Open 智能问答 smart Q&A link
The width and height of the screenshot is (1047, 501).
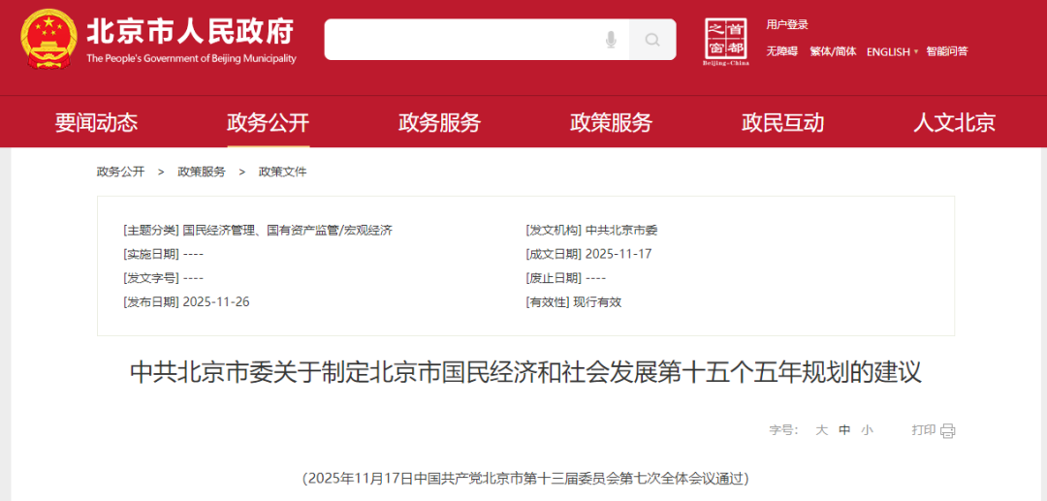pos(946,52)
